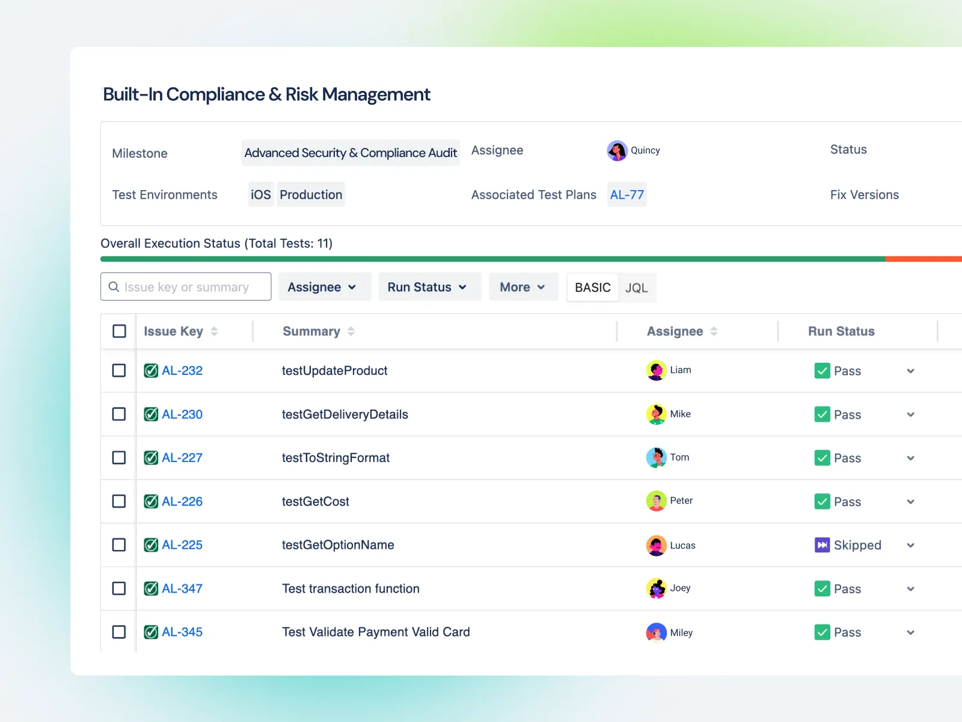Click the Skipped status icon on AL-225 row

pyautogui.click(x=823, y=545)
